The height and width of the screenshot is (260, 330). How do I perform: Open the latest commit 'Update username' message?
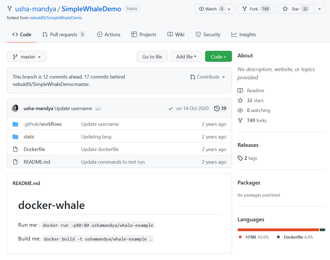[x=73, y=108]
